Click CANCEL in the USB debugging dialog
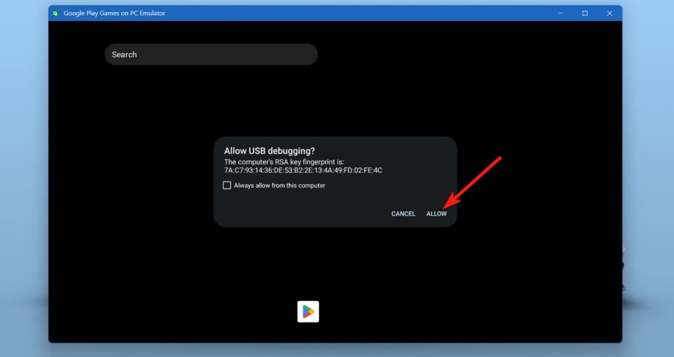The width and height of the screenshot is (674, 357). pos(403,214)
